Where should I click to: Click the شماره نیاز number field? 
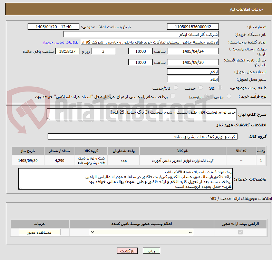pyautogui.click(x=193, y=27)
